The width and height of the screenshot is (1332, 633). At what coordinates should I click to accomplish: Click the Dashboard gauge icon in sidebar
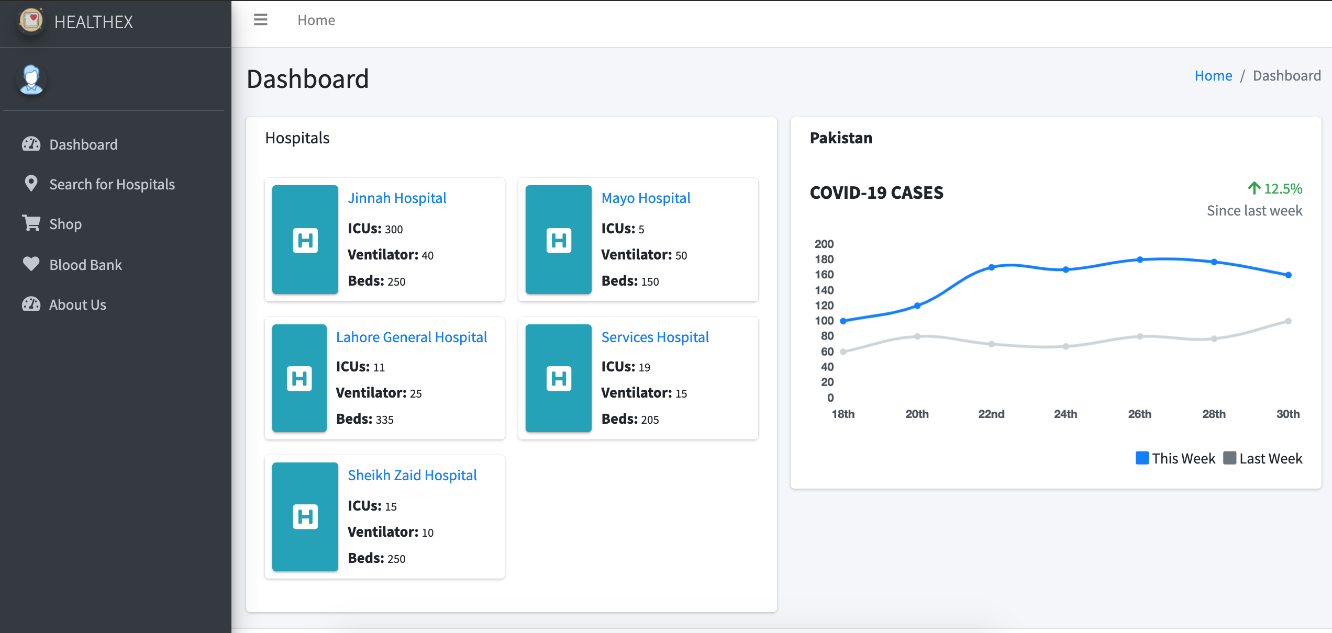(x=31, y=144)
